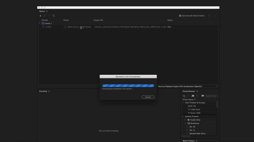Click the Broadcast category icon
The image size is (254, 142).
click(189, 123)
